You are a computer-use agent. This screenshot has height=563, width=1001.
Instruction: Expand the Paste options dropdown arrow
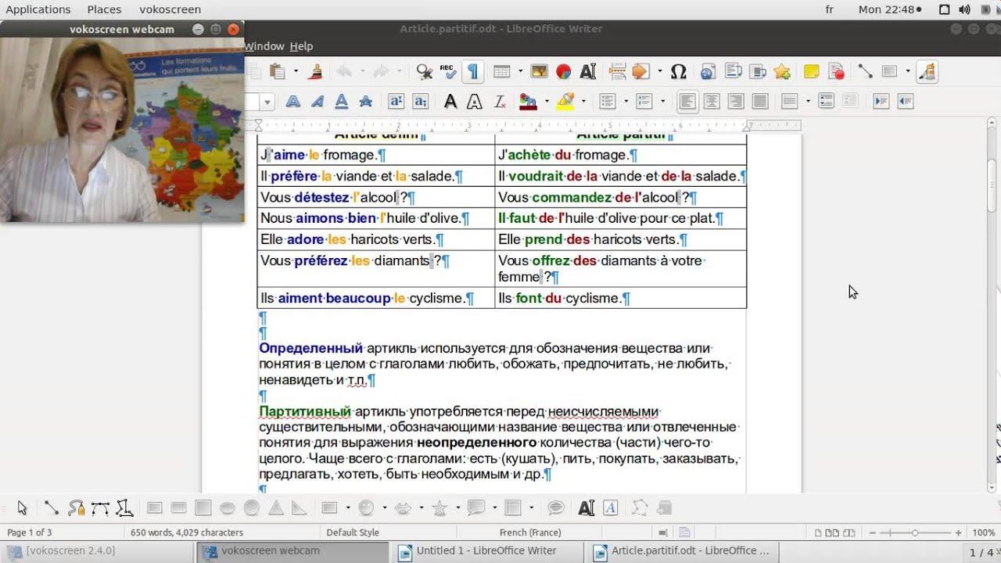point(296,72)
